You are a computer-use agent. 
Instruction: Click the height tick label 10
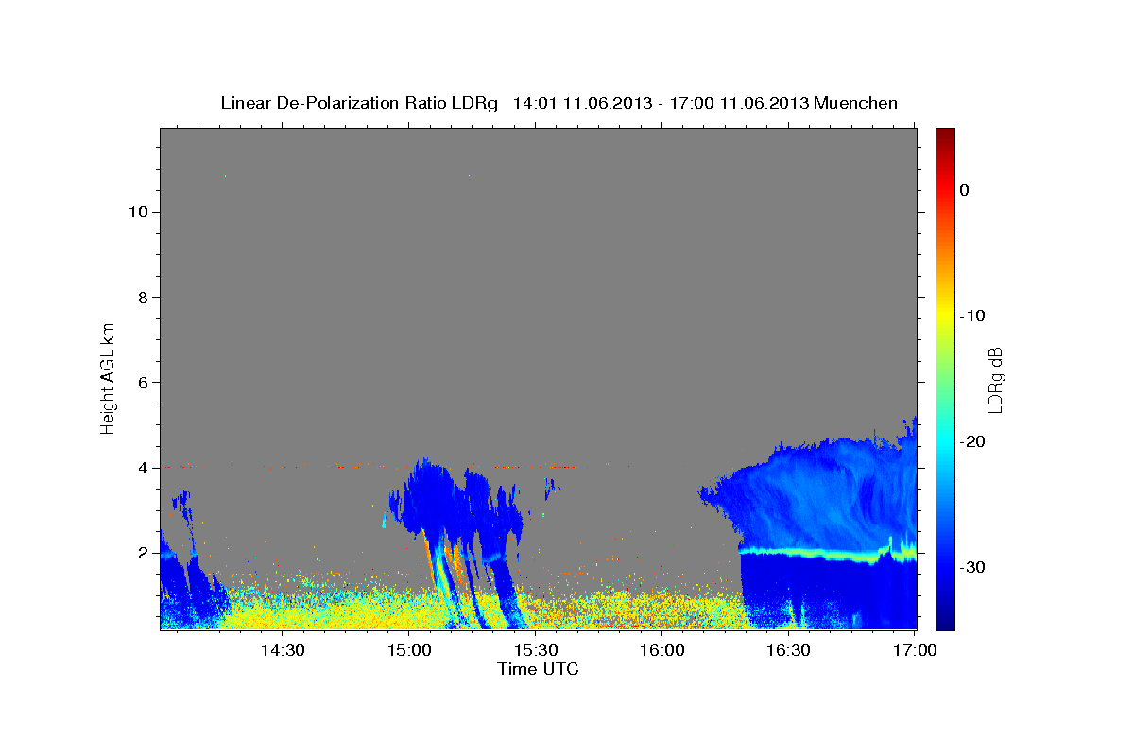(x=137, y=212)
